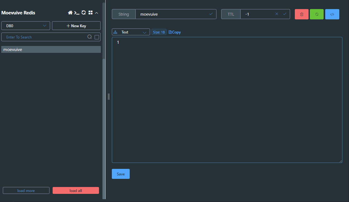Click the text area resize grip
Viewport: 349px width, 202px height.
pyautogui.click(x=341, y=161)
